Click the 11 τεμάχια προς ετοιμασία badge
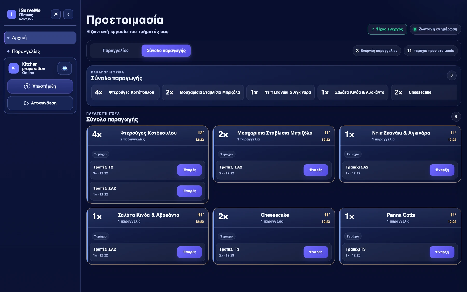This screenshot has height=292, width=467. (431, 51)
